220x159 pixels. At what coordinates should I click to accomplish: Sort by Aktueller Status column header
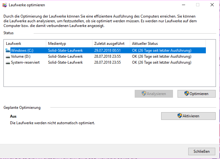coord(168,44)
